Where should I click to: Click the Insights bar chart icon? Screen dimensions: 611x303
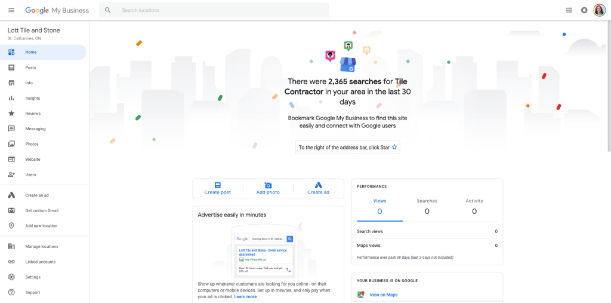(11, 98)
